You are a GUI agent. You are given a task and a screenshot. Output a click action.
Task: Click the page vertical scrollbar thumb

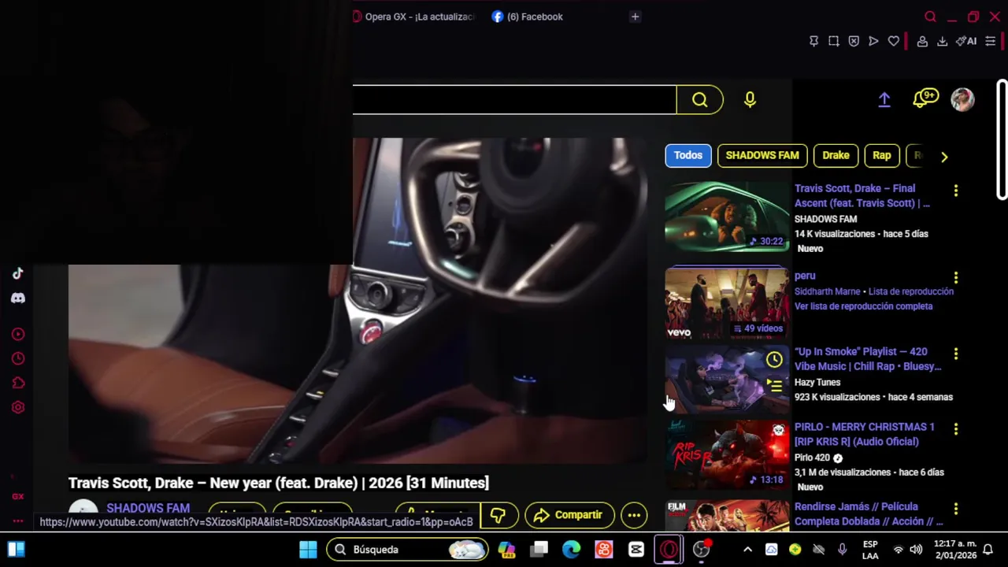(x=1002, y=139)
